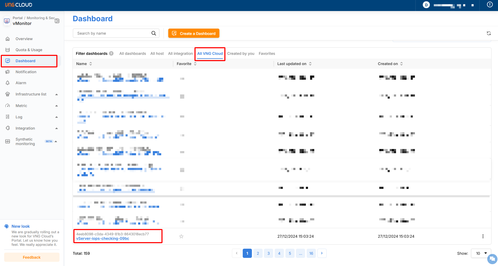Open the vServer-iops-checking-09bc dashboard link
Image resolution: width=498 pixels, height=266 pixels.
pyautogui.click(x=103, y=238)
